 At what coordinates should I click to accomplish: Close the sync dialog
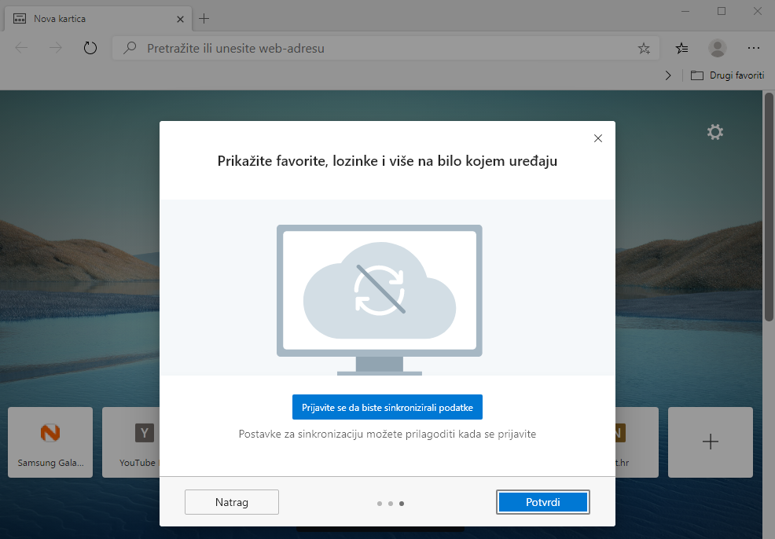pos(597,138)
